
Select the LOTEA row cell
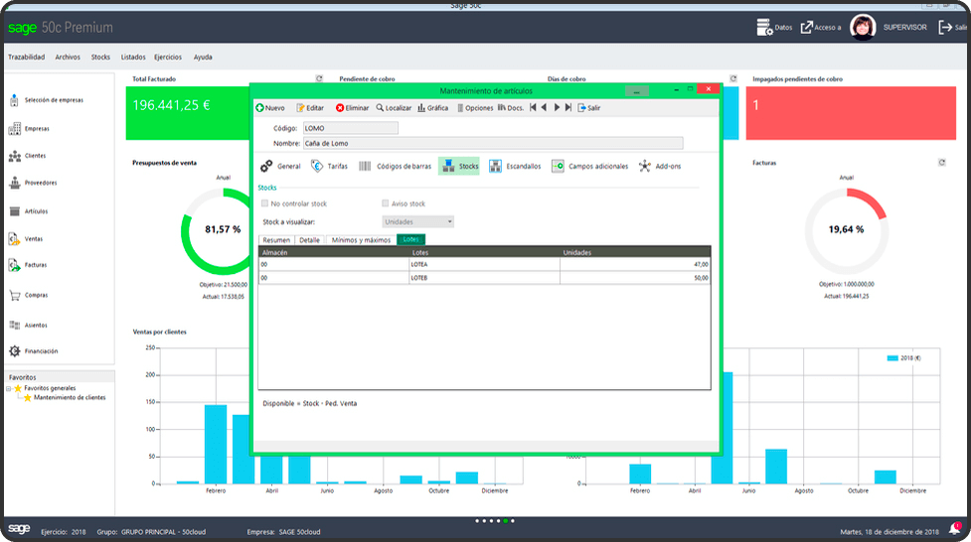pyautogui.click(x=484, y=264)
